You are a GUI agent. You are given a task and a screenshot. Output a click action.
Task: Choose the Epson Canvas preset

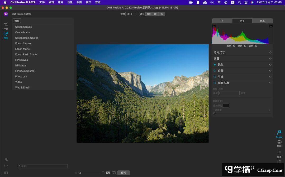pos(23,43)
